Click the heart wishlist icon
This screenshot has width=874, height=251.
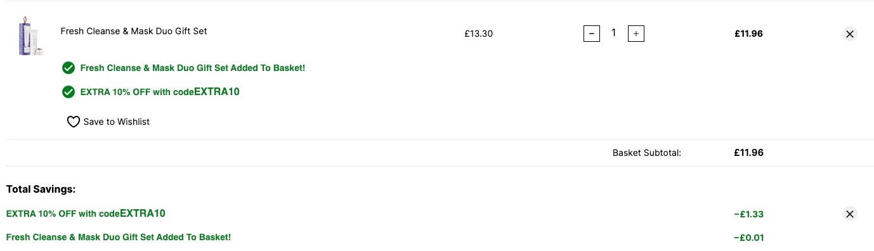(x=74, y=122)
